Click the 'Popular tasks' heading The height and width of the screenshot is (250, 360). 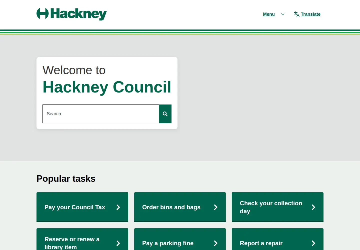(66, 179)
